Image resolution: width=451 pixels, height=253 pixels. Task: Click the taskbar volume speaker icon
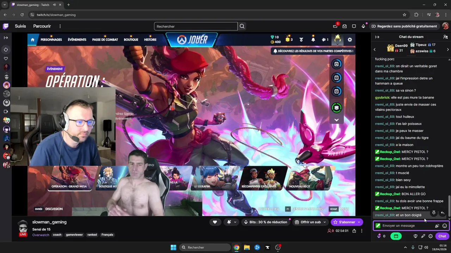(x=426, y=247)
